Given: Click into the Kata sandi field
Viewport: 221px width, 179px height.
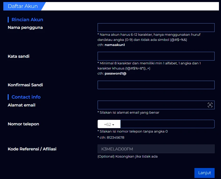Looking at the screenshot, I should 156,56.
